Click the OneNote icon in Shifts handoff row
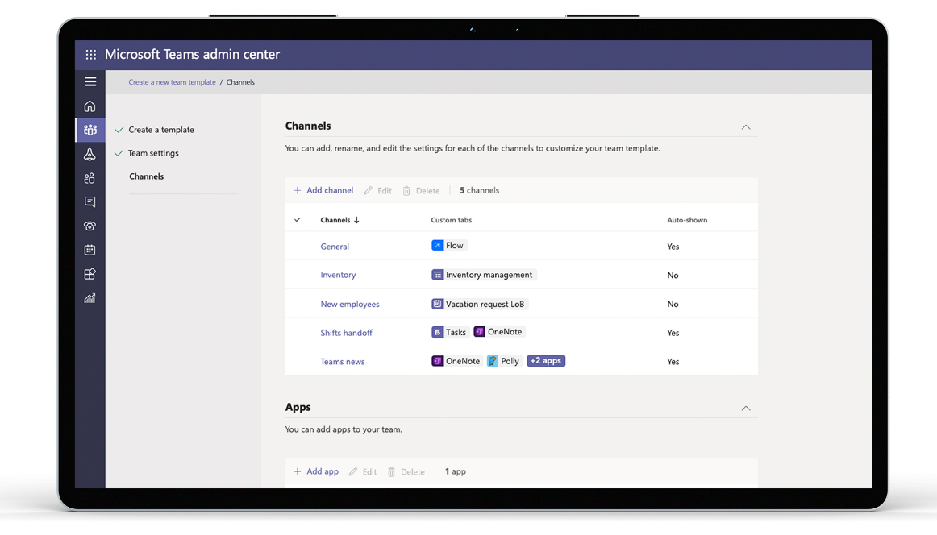Viewport: 937px width, 535px height. 479,331
